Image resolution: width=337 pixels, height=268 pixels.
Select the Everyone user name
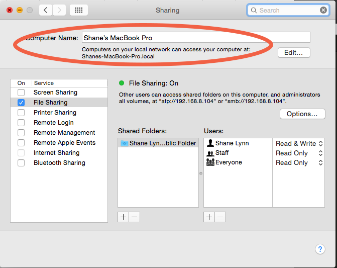point(229,162)
